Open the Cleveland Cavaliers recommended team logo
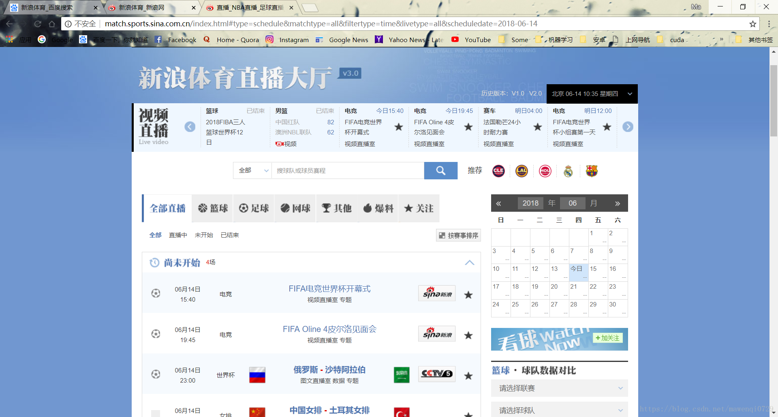Screen dimensions: 778x417 pyautogui.click(x=498, y=171)
